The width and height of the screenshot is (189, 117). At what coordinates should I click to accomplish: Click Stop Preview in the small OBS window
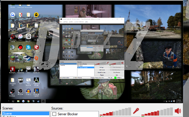[x=117, y=72]
